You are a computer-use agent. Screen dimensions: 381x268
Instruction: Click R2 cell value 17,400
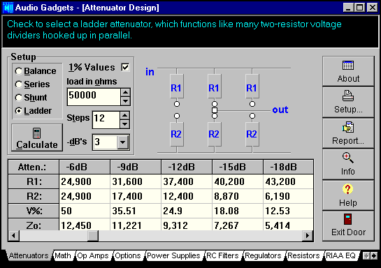coord(136,196)
